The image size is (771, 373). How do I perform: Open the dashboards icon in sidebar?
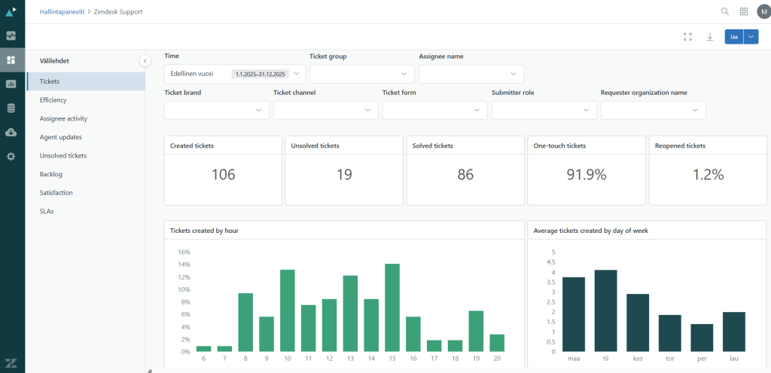click(11, 60)
